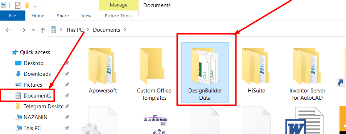
Task: Open the Customize Quick Access Toolbar dropdown
Action: [35, 6]
